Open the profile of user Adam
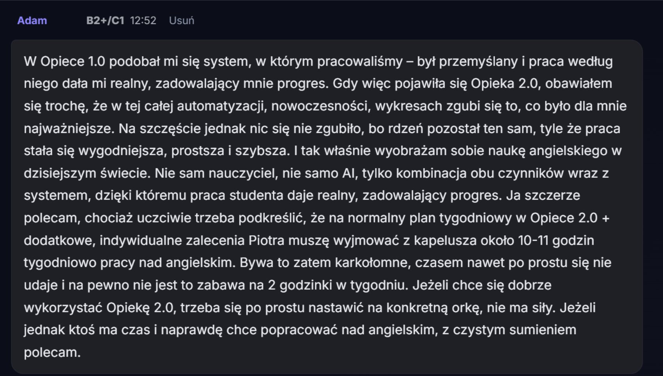 pos(32,20)
